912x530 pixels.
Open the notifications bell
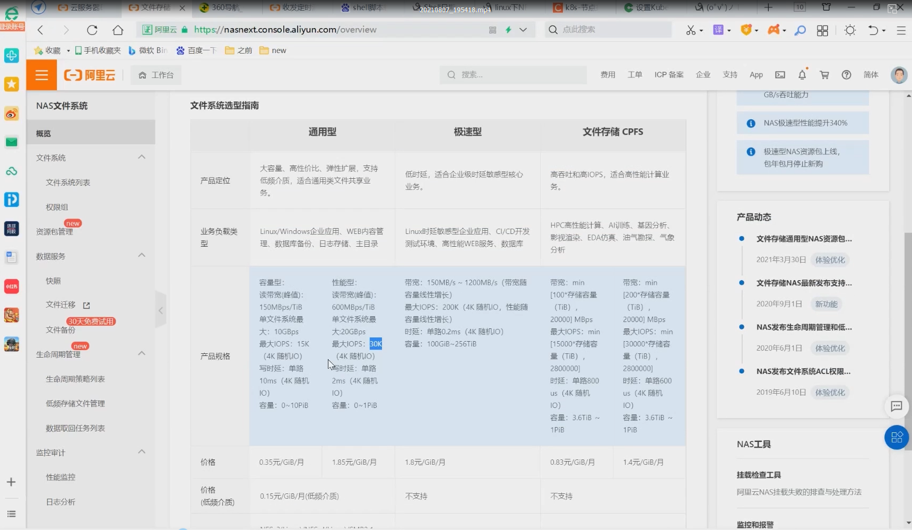pos(802,75)
